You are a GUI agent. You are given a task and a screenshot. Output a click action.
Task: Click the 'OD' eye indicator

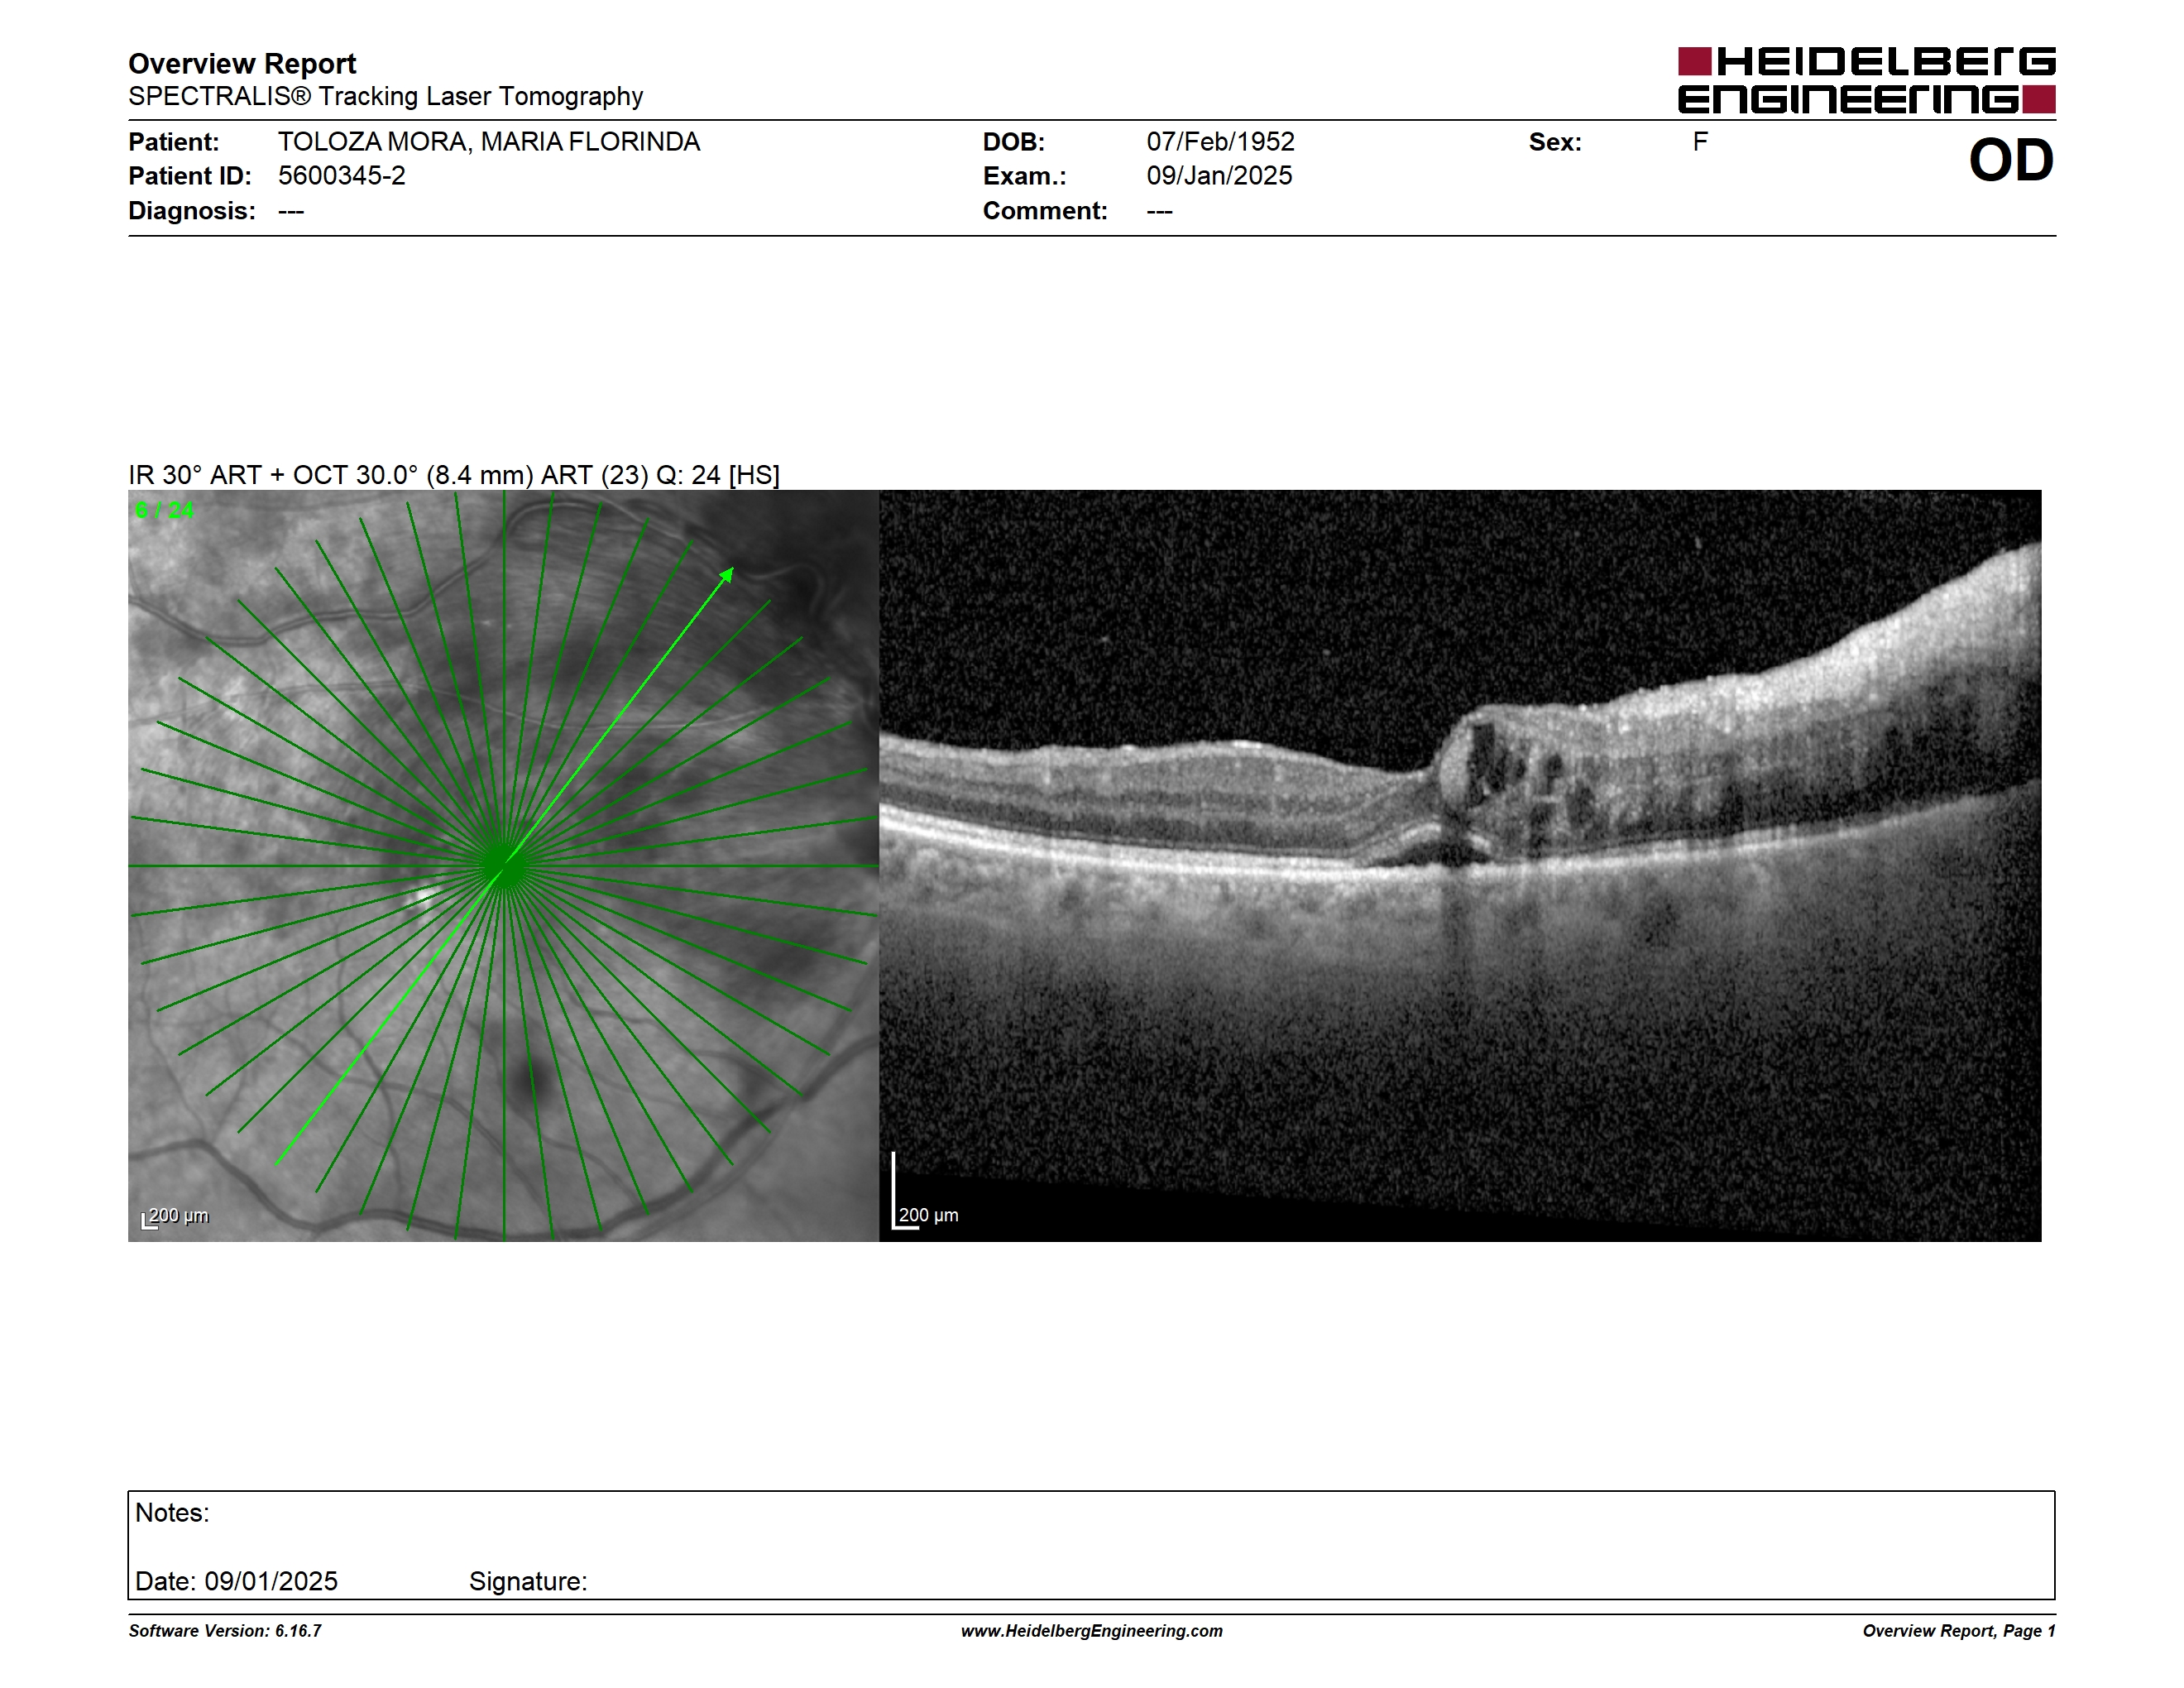(2011, 161)
